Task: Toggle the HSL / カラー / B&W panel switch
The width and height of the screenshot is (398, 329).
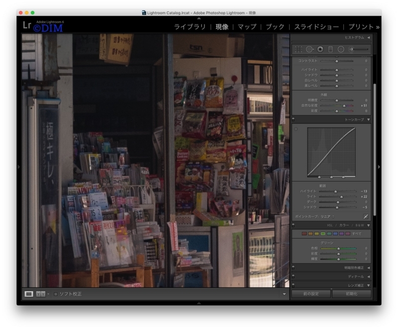Action: click(293, 225)
